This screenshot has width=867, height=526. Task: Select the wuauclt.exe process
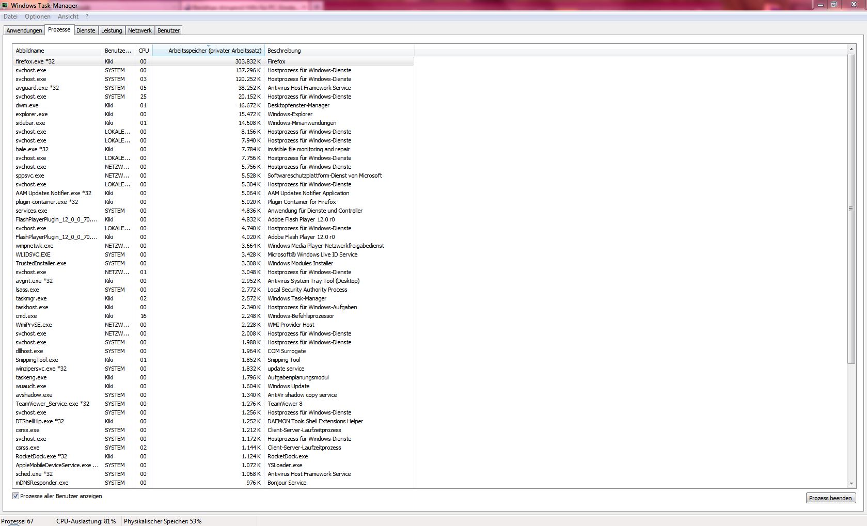[213, 386]
